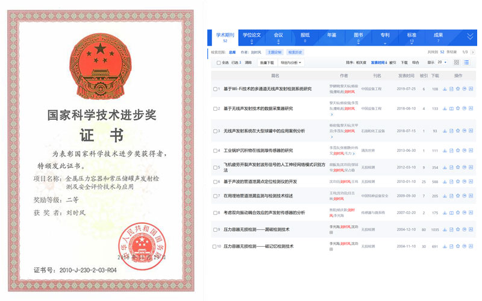Viewport: 482px width, 301px height.
Task: Sort results by 被引 count
Action: (393, 63)
